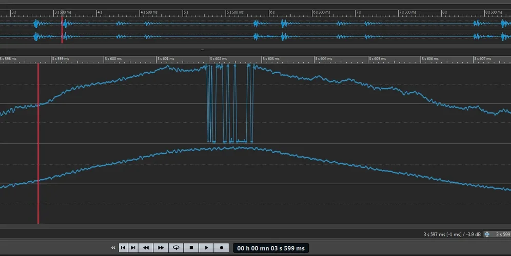511x256 pixels.
Task: Collapse transport bar with double chevron
Action: point(113,248)
